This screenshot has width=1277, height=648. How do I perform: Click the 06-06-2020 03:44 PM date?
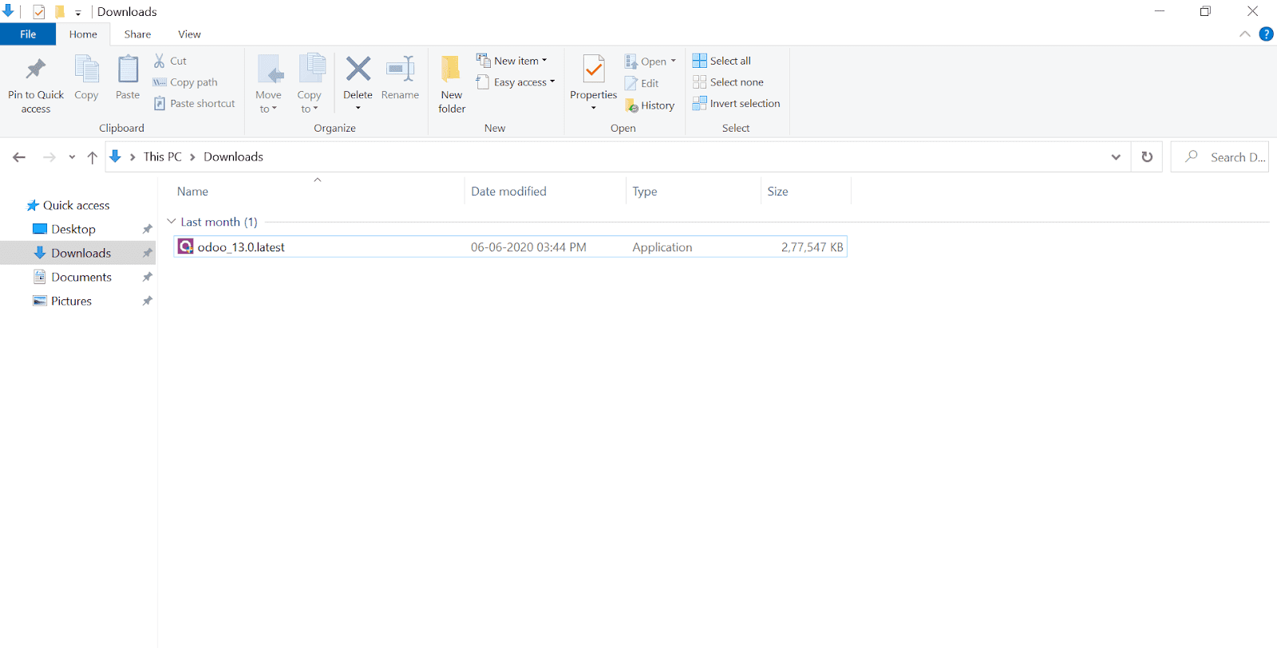(528, 247)
